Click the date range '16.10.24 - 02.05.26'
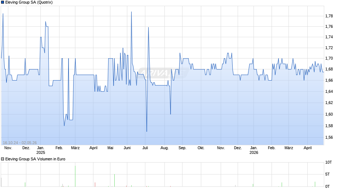 click(20, 143)
